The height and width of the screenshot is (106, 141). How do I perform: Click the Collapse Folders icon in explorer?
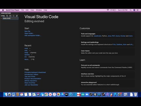17,16
